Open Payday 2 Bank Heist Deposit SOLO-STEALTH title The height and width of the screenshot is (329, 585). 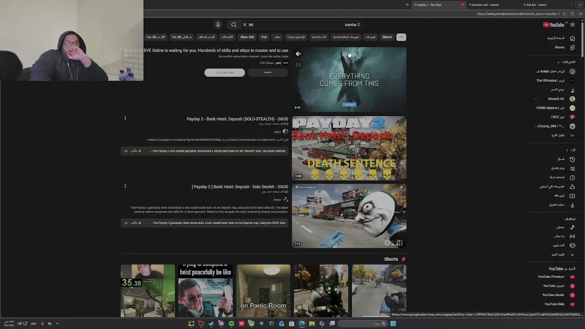click(237, 119)
